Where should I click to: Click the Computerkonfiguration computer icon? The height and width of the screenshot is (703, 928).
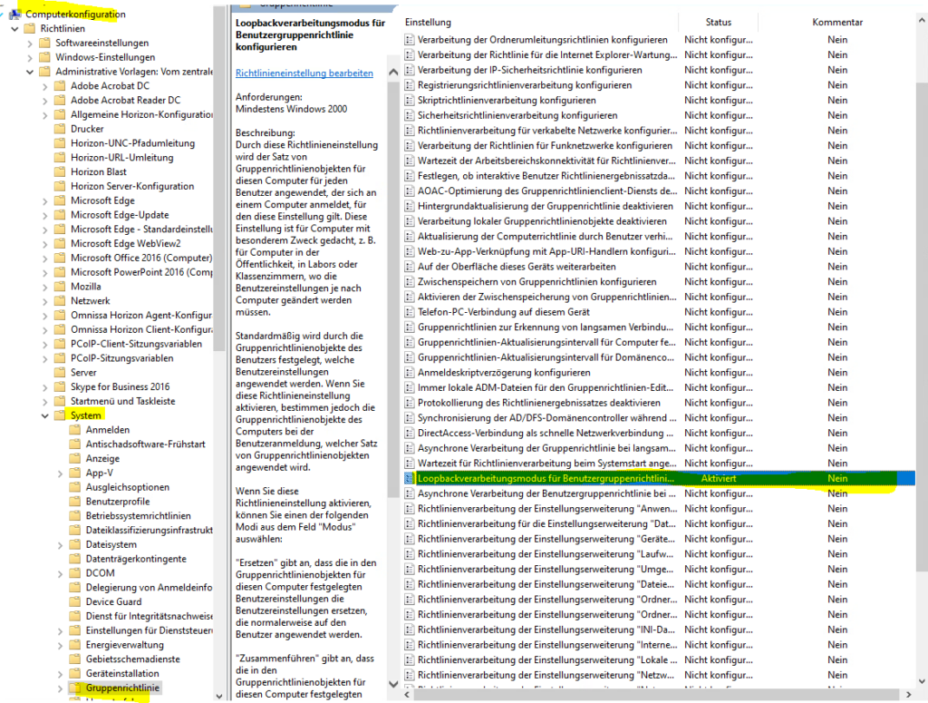pyautogui.click(x=15, y=15)
